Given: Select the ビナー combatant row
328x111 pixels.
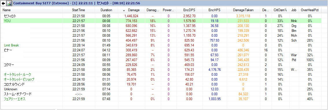Looking at the screenshot, I should click(x=162, y=50).
